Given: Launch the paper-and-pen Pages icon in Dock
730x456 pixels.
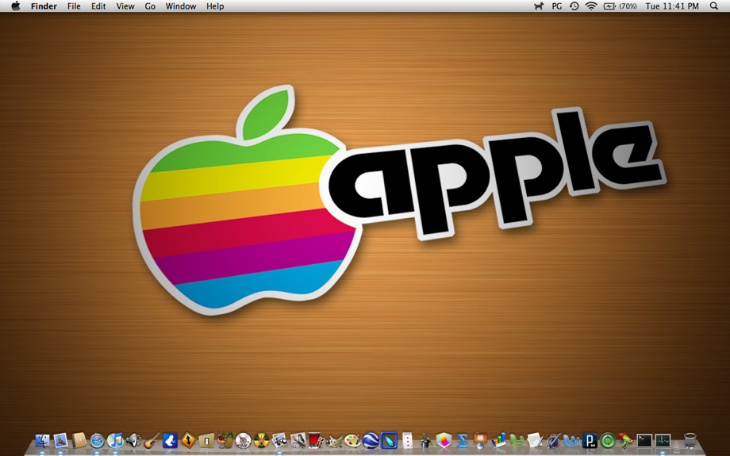Looking at the screenshot, I should [x=535, y=440].
